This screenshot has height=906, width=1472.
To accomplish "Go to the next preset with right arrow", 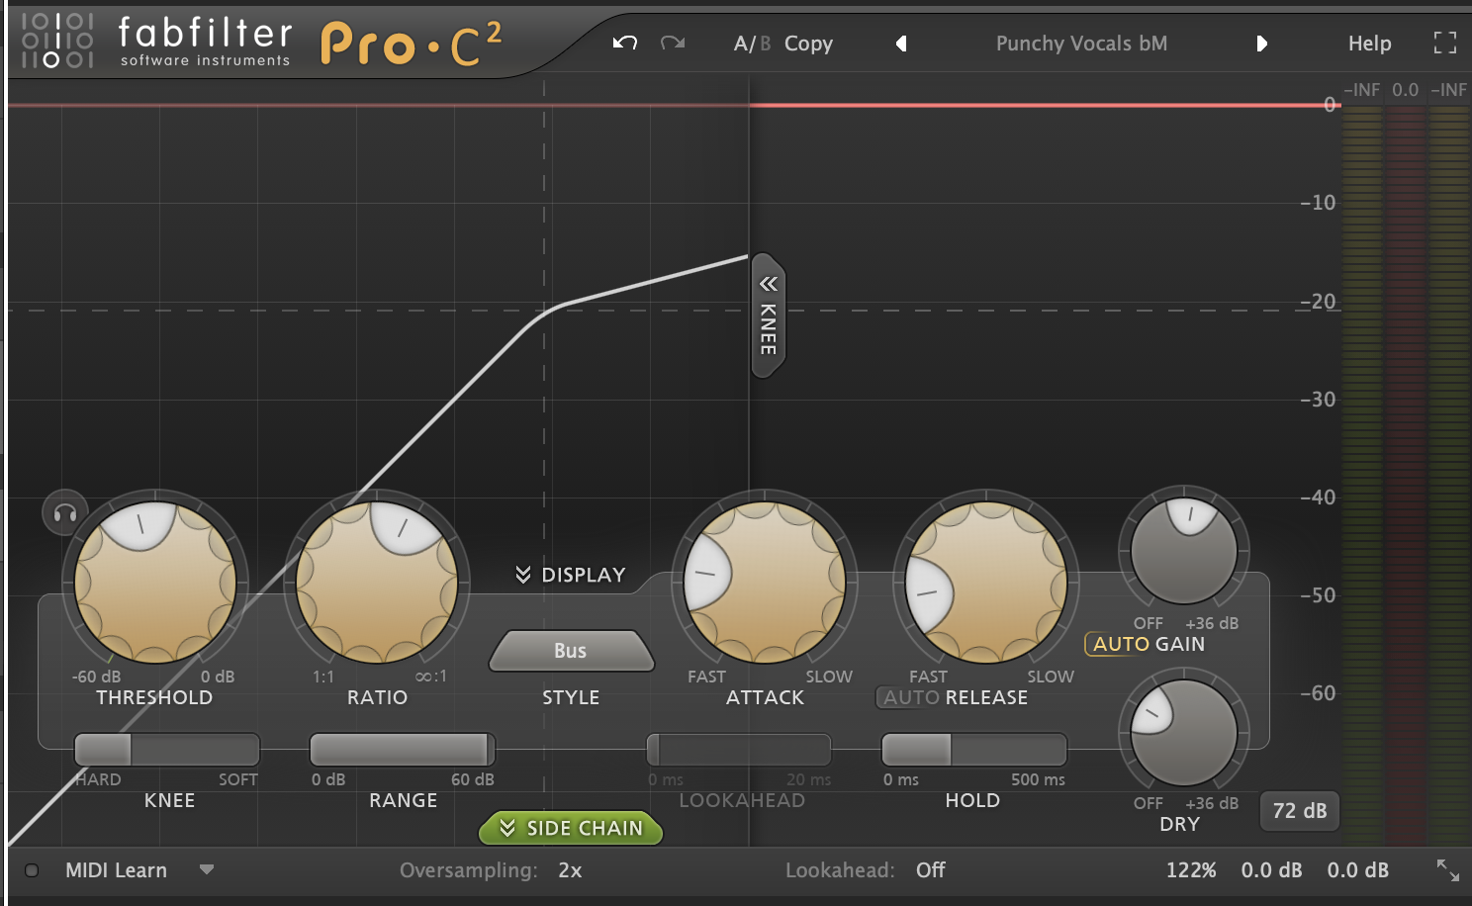I will pos(1261,44).
